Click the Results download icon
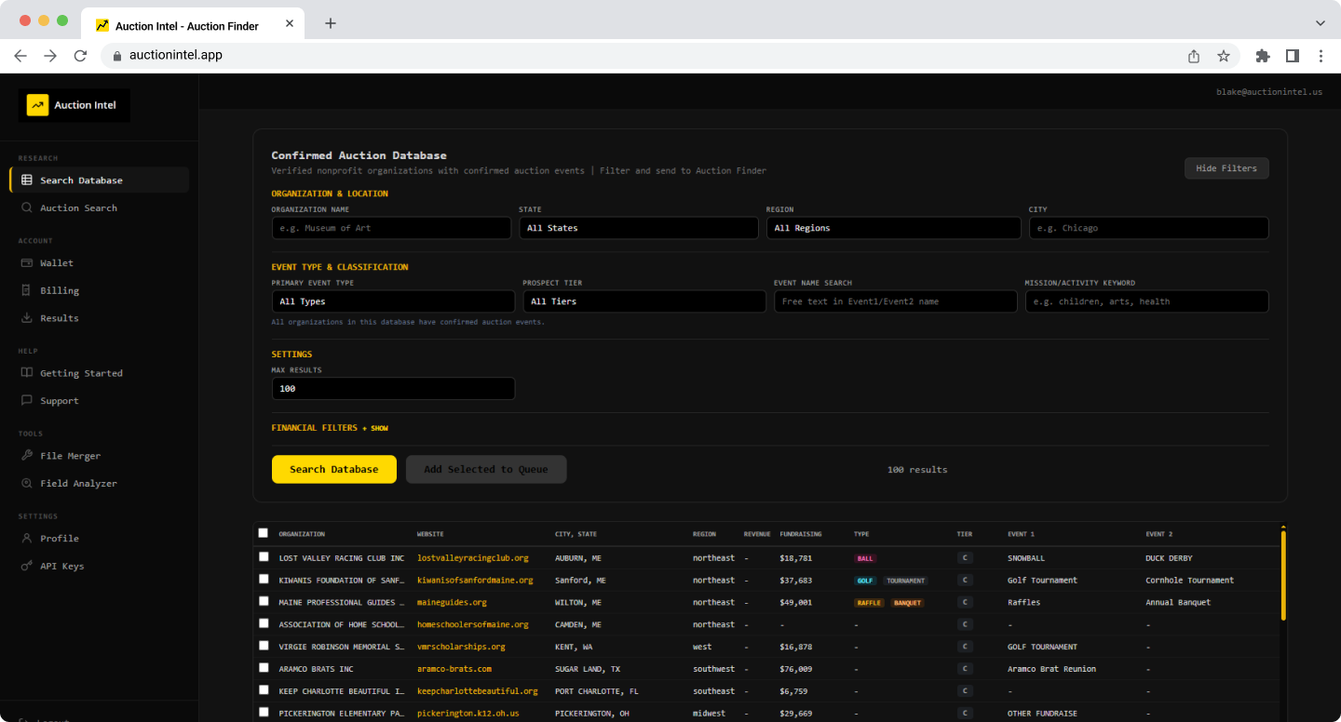The width and height of the screenshot is (1341, 722). point(27,318)
